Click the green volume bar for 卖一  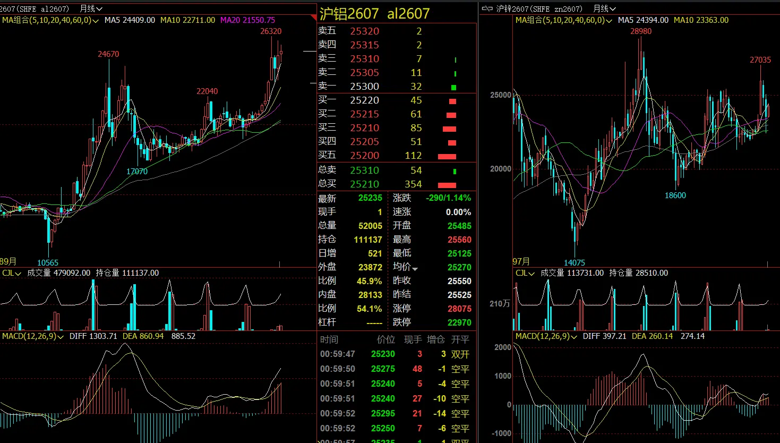point(453,87)
